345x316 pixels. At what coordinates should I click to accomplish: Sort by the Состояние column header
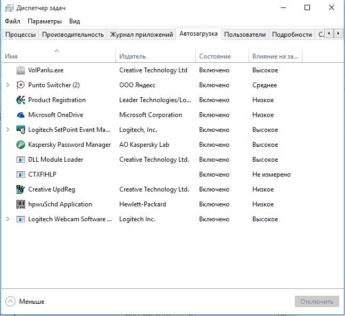click(x=215, y=56)
